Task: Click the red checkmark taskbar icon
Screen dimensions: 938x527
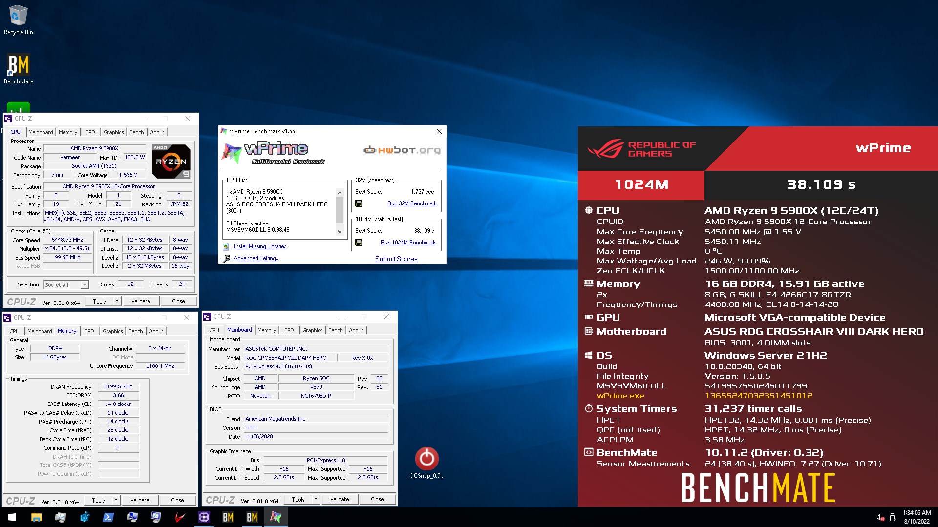Action: pos(180,517)
